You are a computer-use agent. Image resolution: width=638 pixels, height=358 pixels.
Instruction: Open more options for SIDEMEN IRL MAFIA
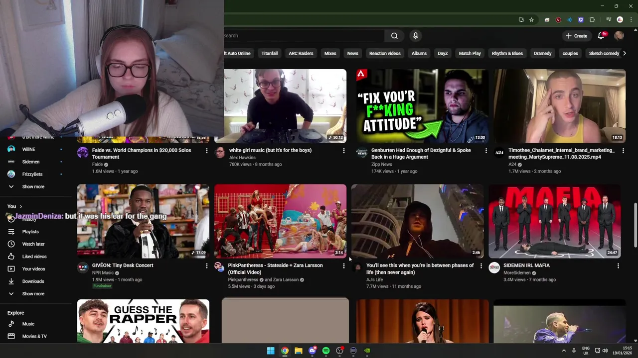[x=618, y=266]
